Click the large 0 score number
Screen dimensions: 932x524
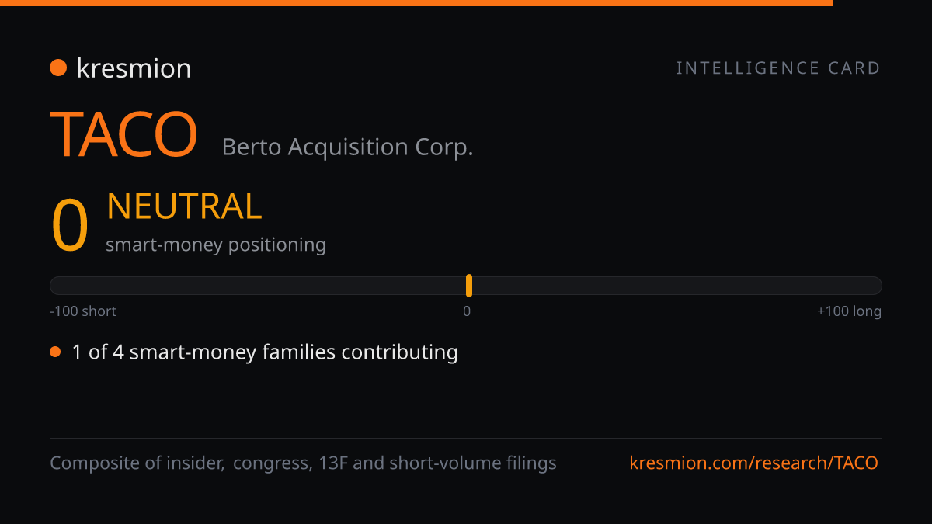point(70,226)
